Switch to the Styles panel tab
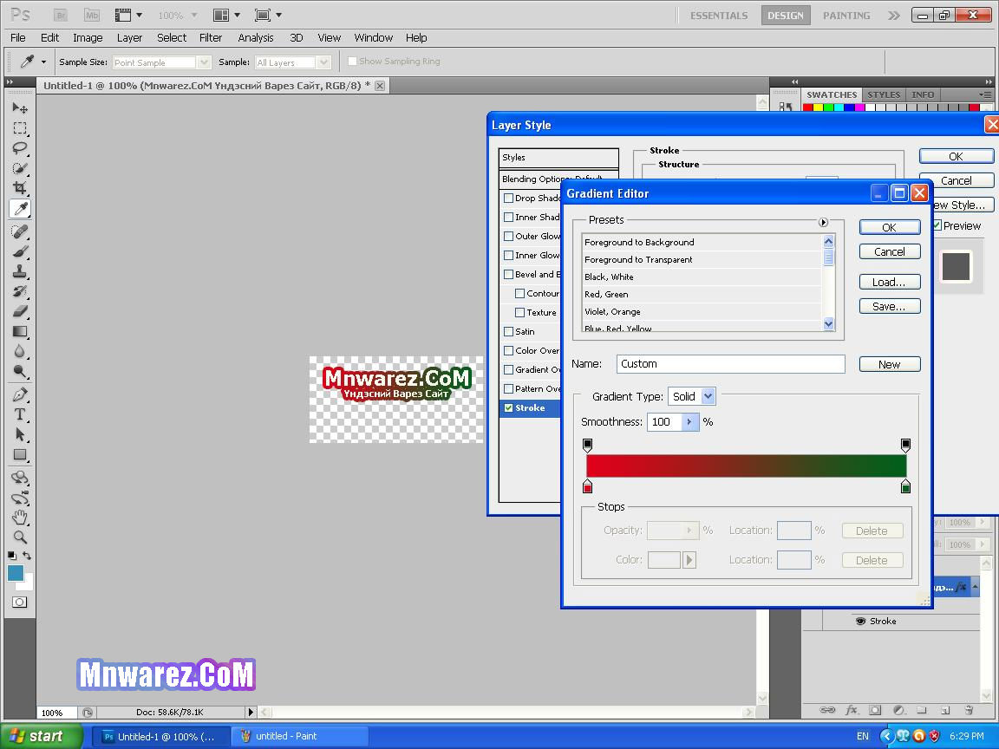 [884, 94]
